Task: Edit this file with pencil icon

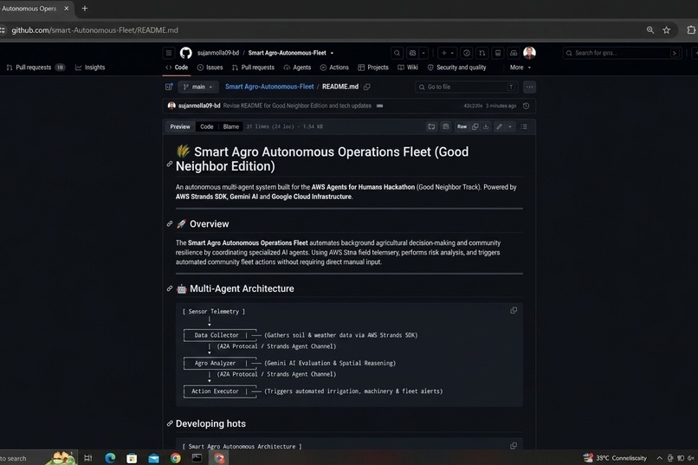Action: [500, 126]
